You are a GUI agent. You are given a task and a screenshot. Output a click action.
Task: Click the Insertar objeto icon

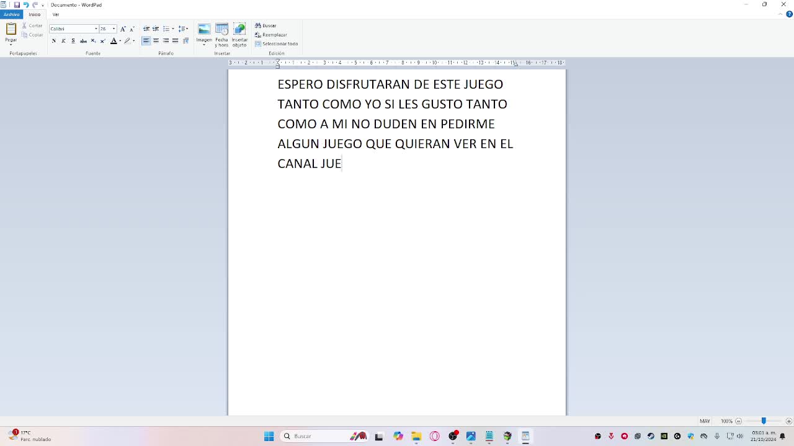coord(239,35)
